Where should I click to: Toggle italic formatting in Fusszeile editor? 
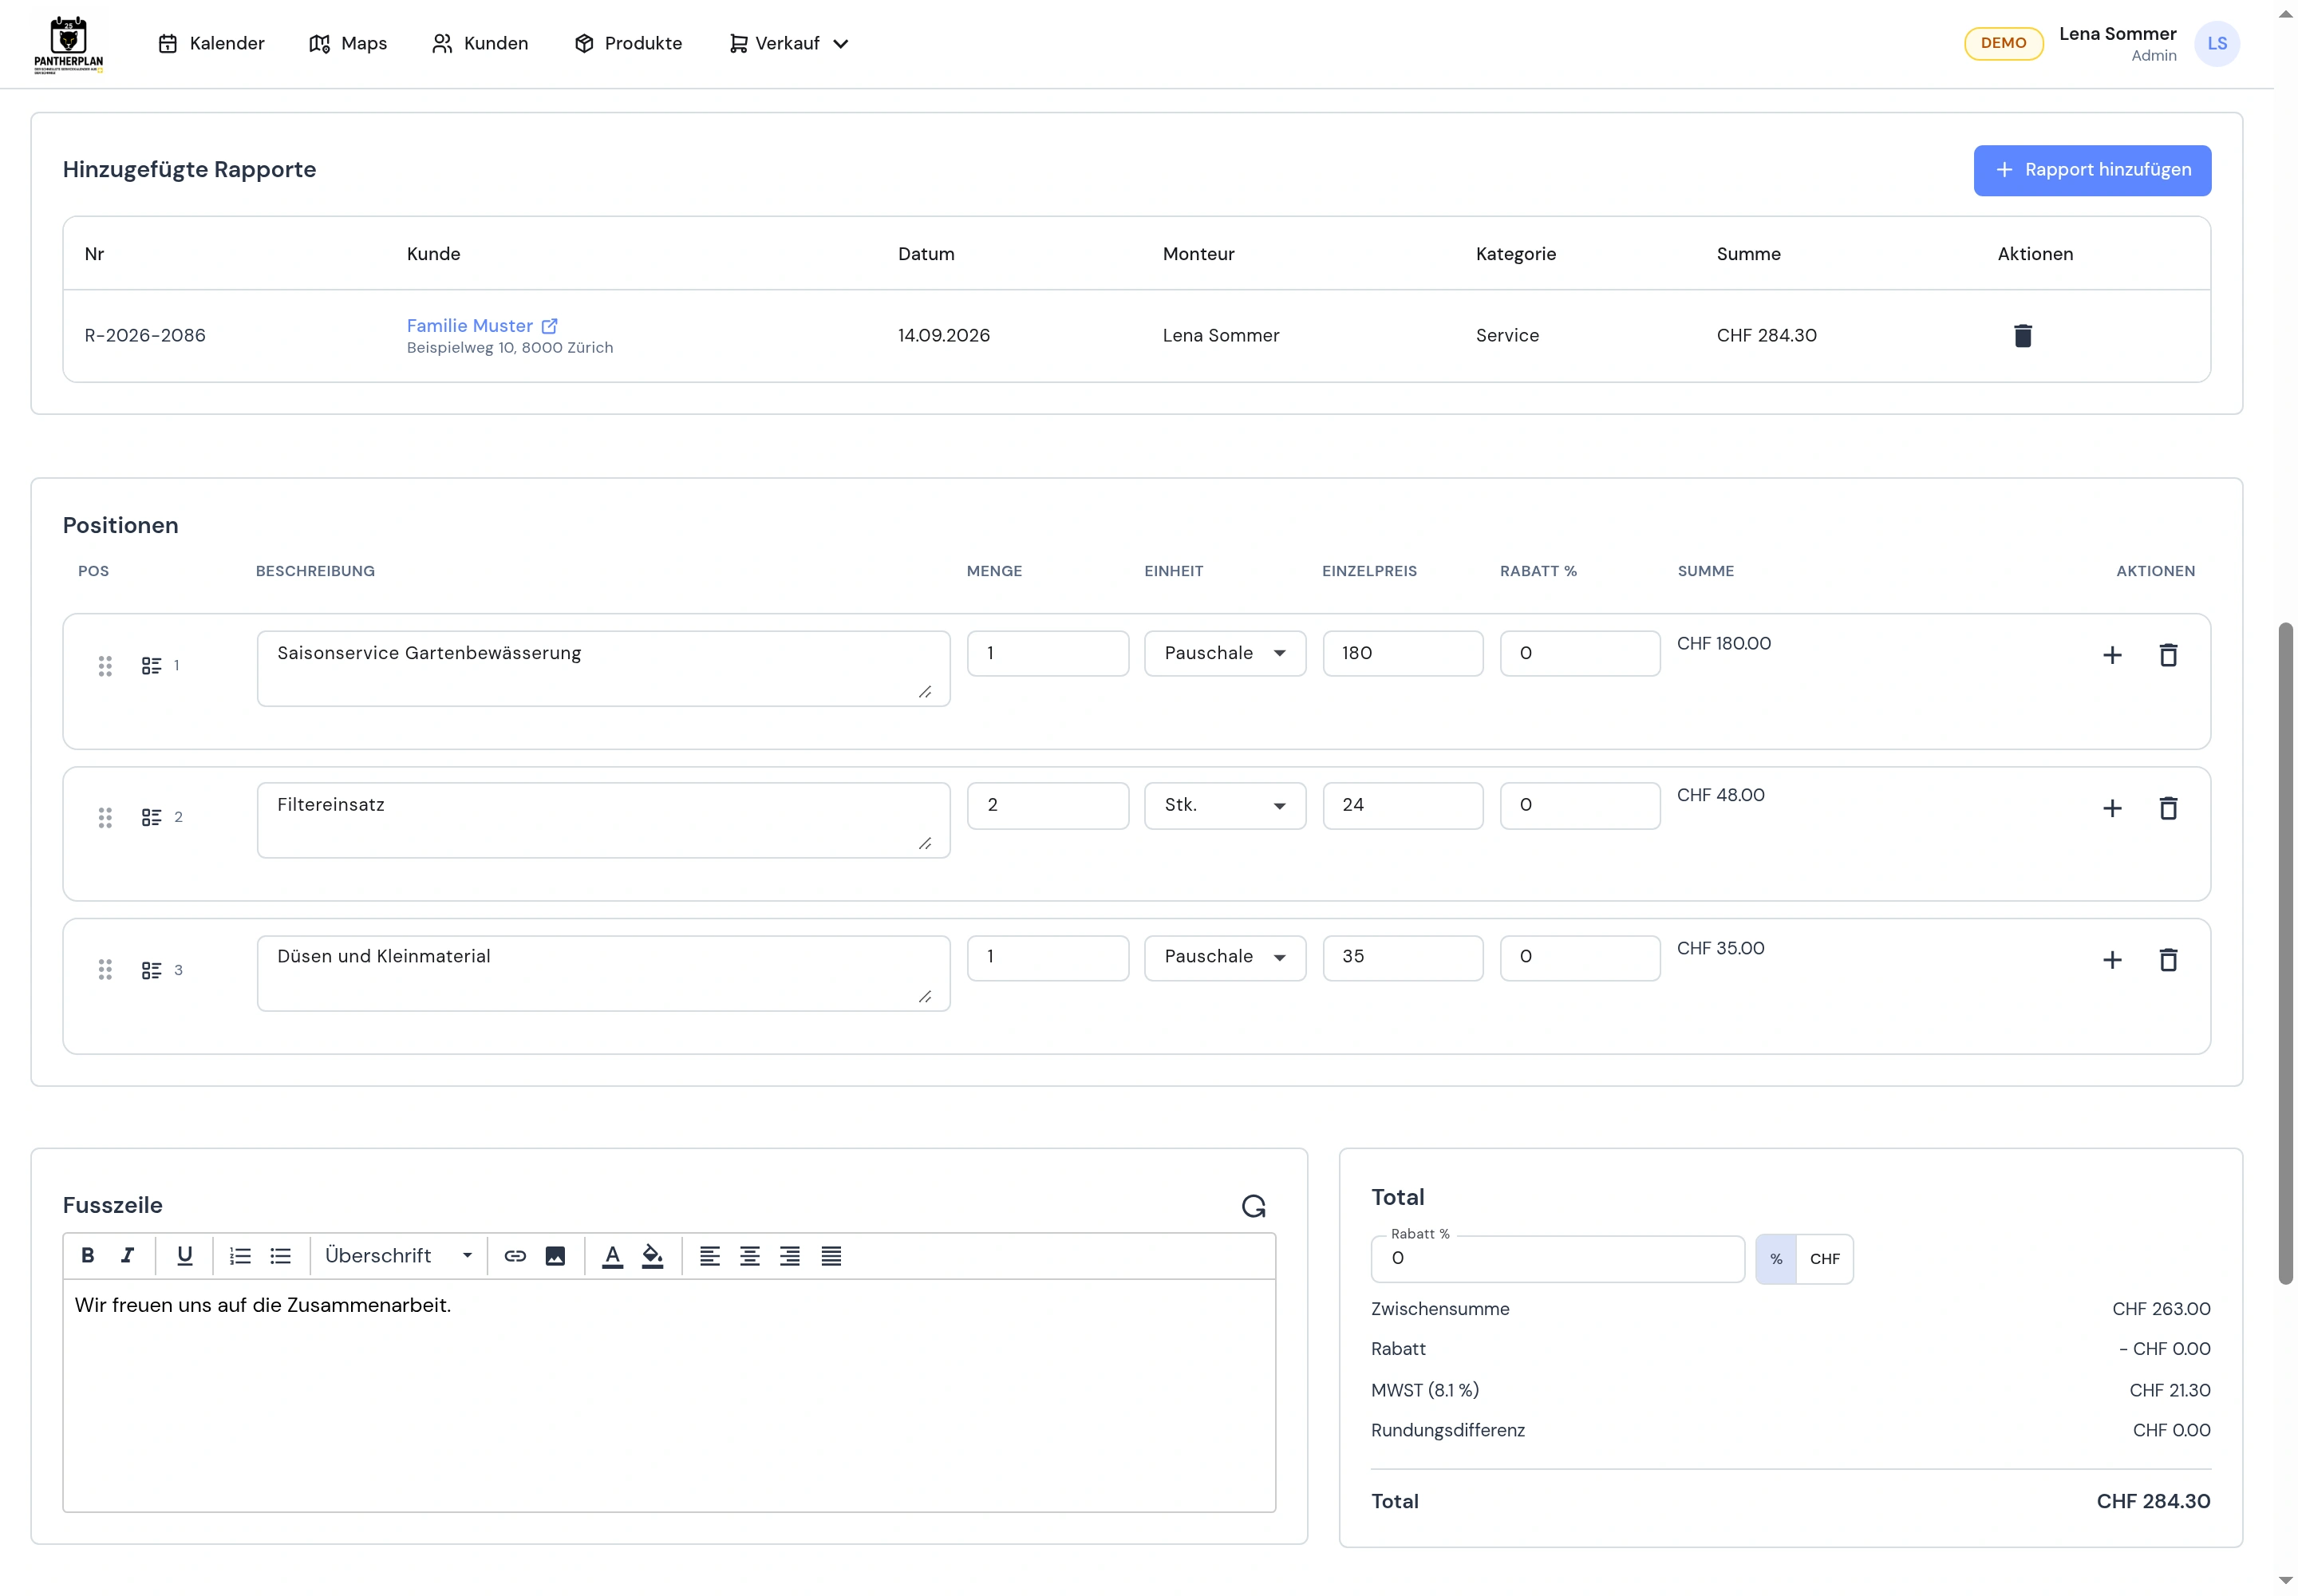pyautogui.click(x=127, y=1256)
